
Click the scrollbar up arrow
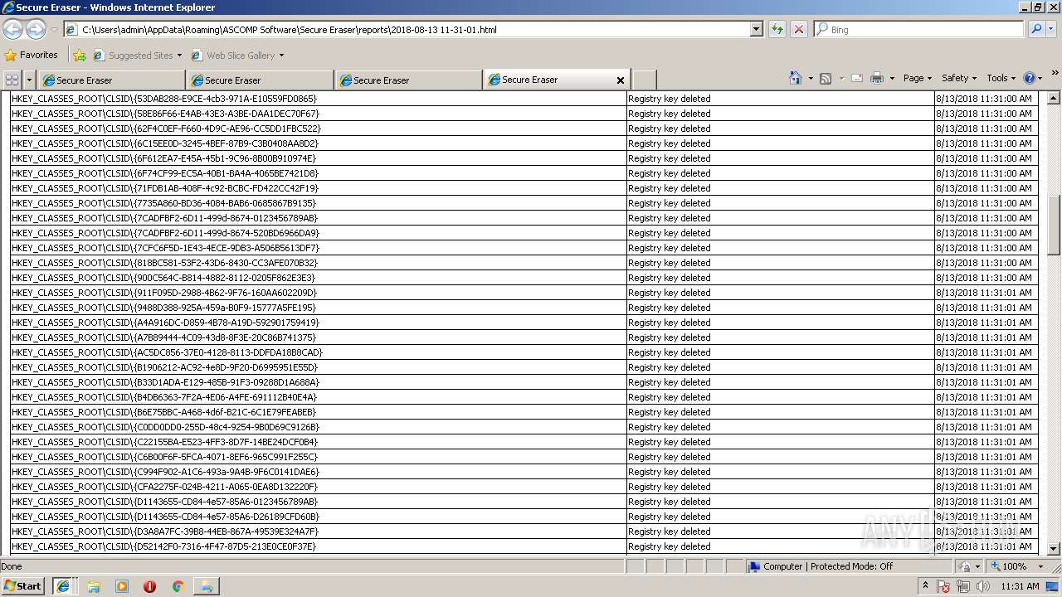1054,97
